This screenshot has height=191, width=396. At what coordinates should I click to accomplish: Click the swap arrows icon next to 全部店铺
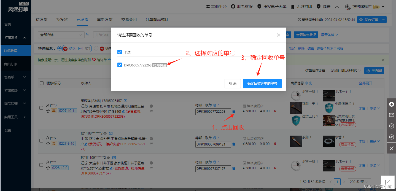pyautogui.click(x=87, y=35)
